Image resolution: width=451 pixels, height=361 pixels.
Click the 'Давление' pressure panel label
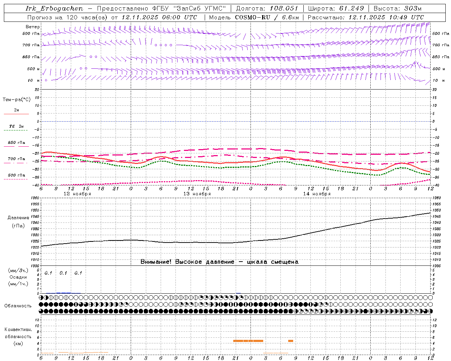[x=18, y=218]
